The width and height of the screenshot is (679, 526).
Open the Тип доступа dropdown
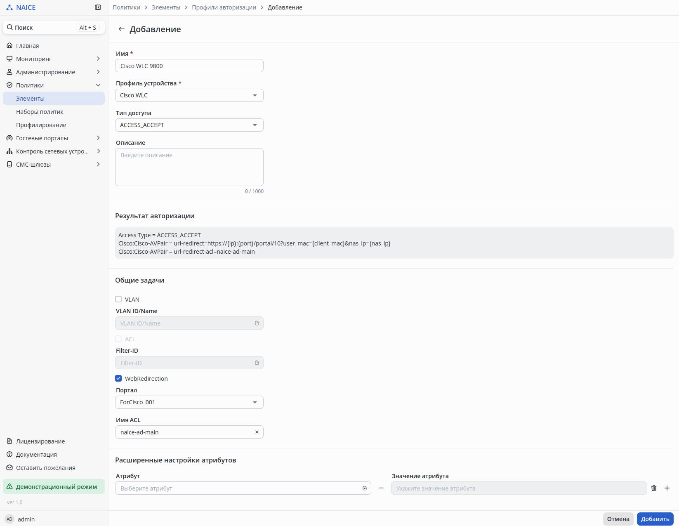pyautogui.click(x=189, y=125)
